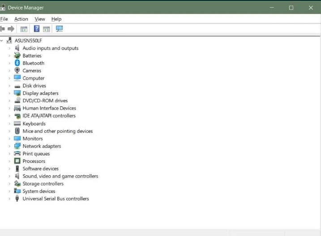
Task: Click the Disk drives icon
Action: (17, 86)
